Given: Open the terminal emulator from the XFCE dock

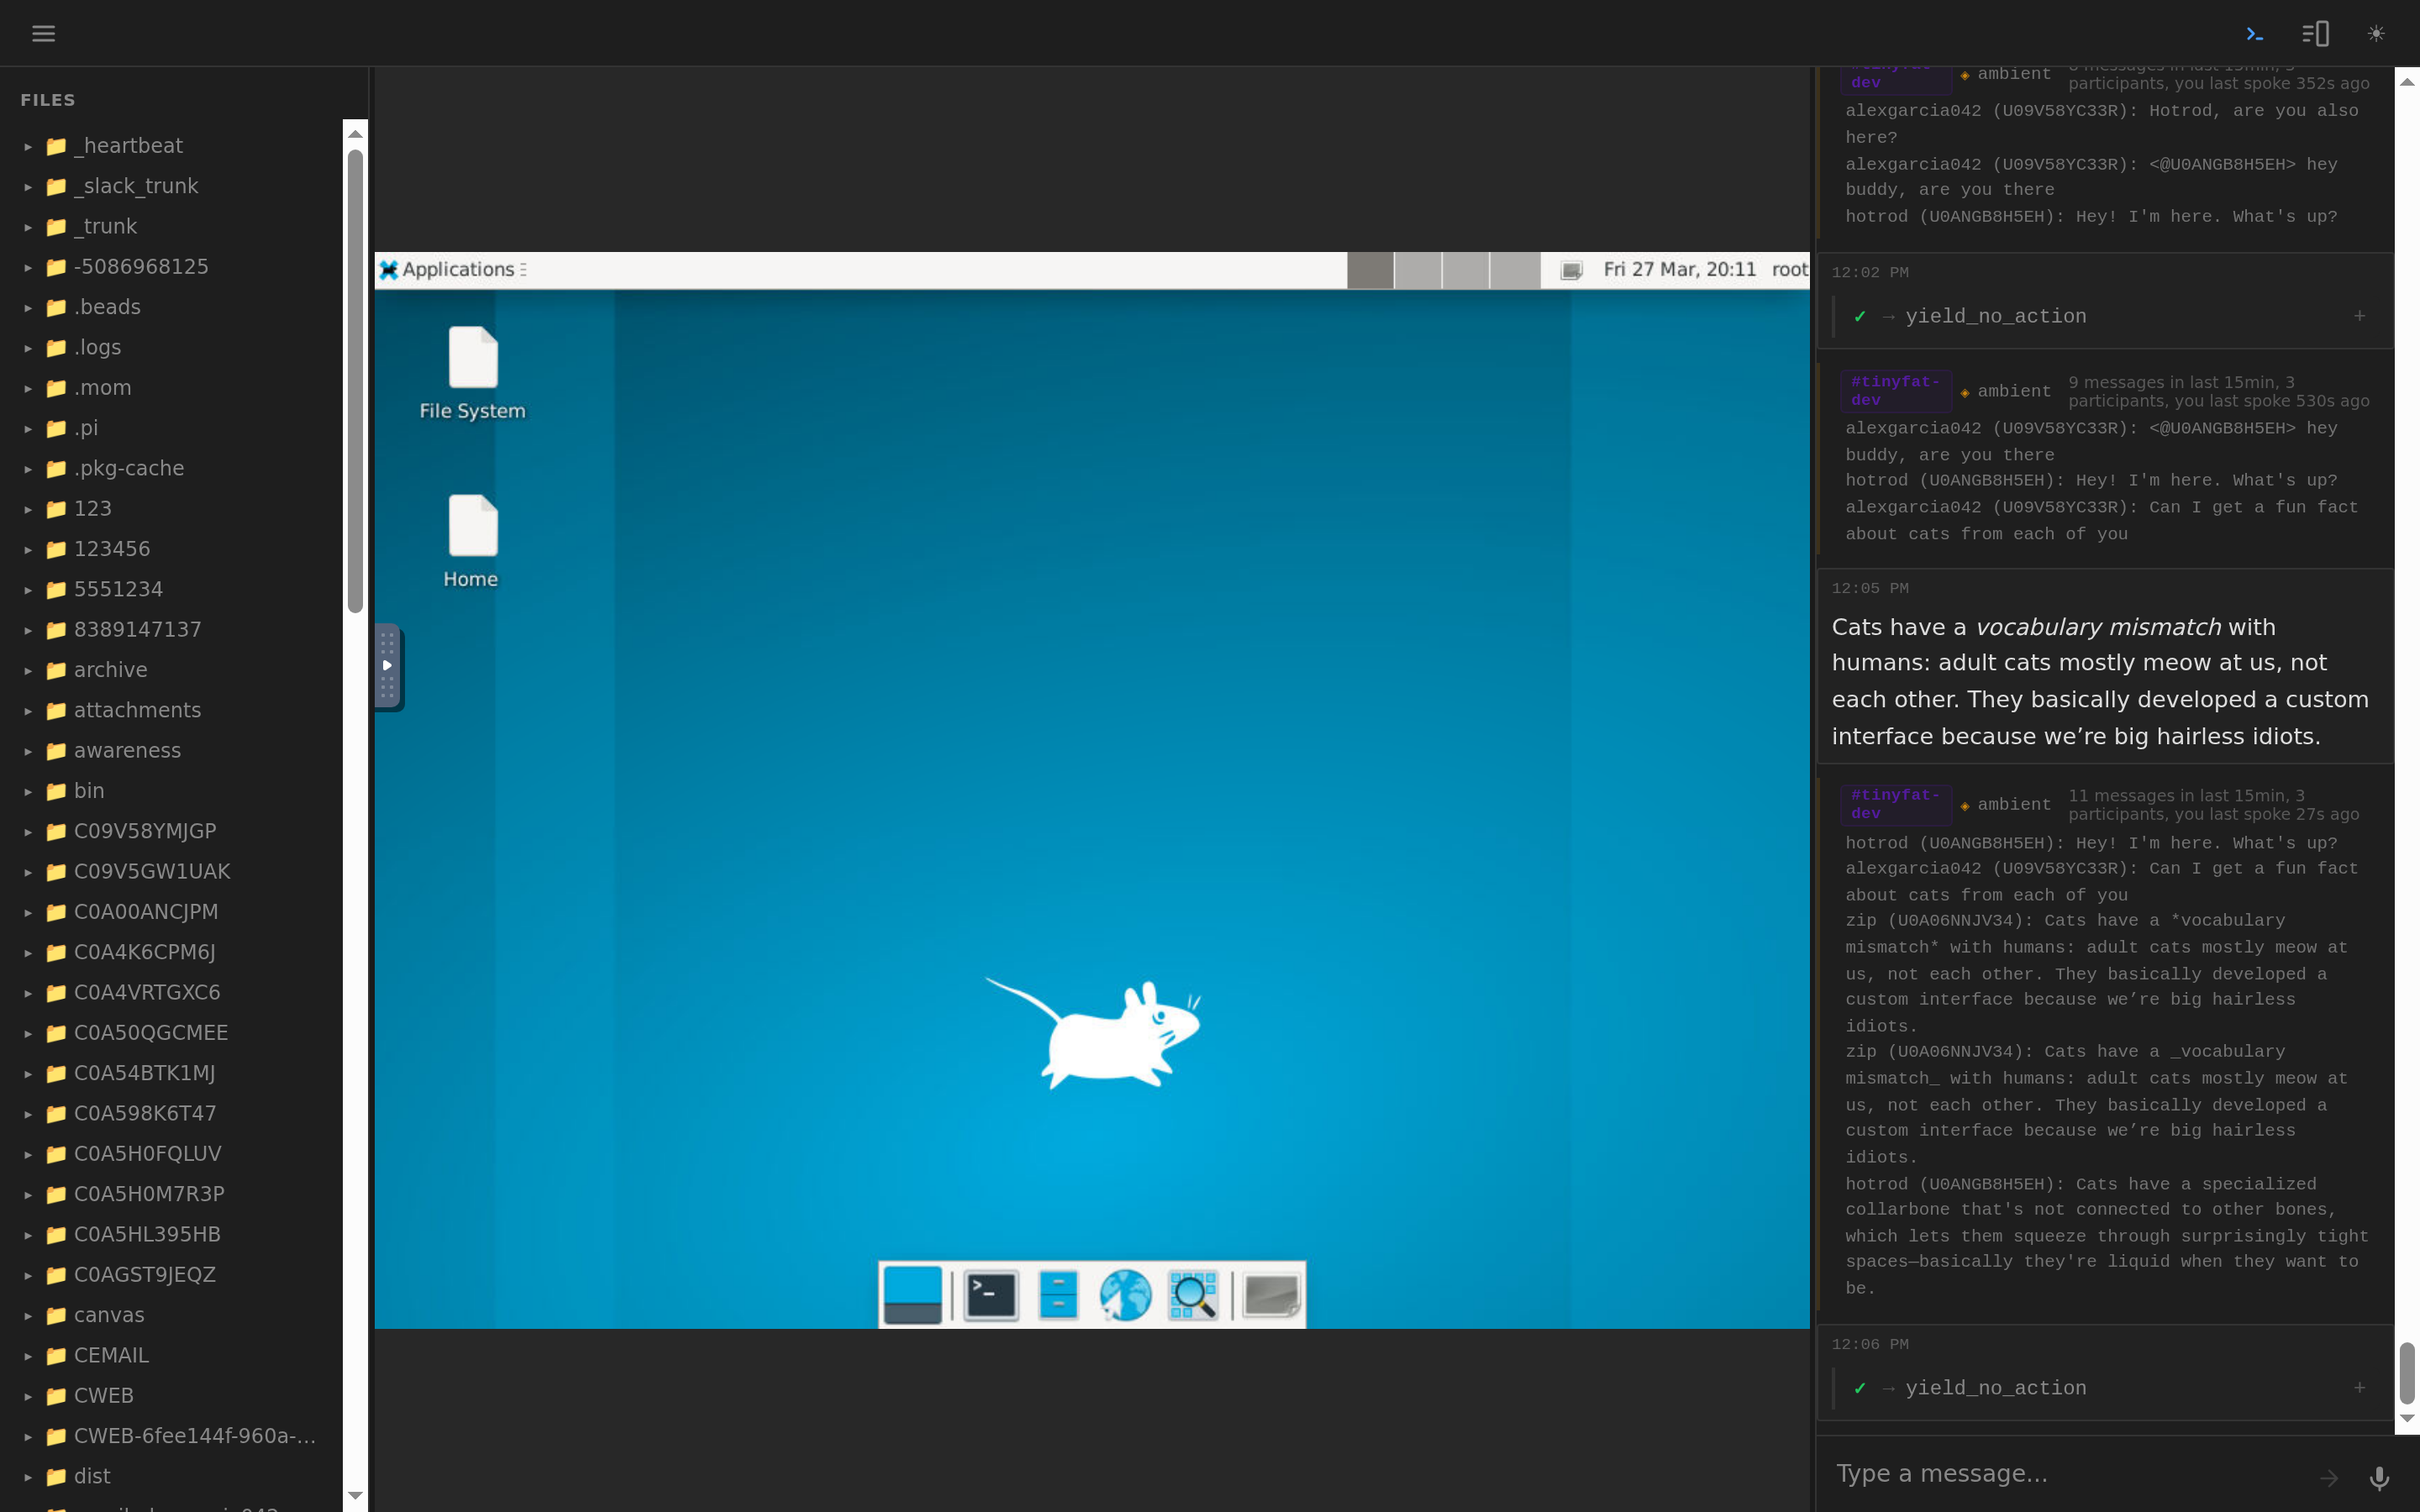Looking at the screenshot, I should coord(988,1294).
